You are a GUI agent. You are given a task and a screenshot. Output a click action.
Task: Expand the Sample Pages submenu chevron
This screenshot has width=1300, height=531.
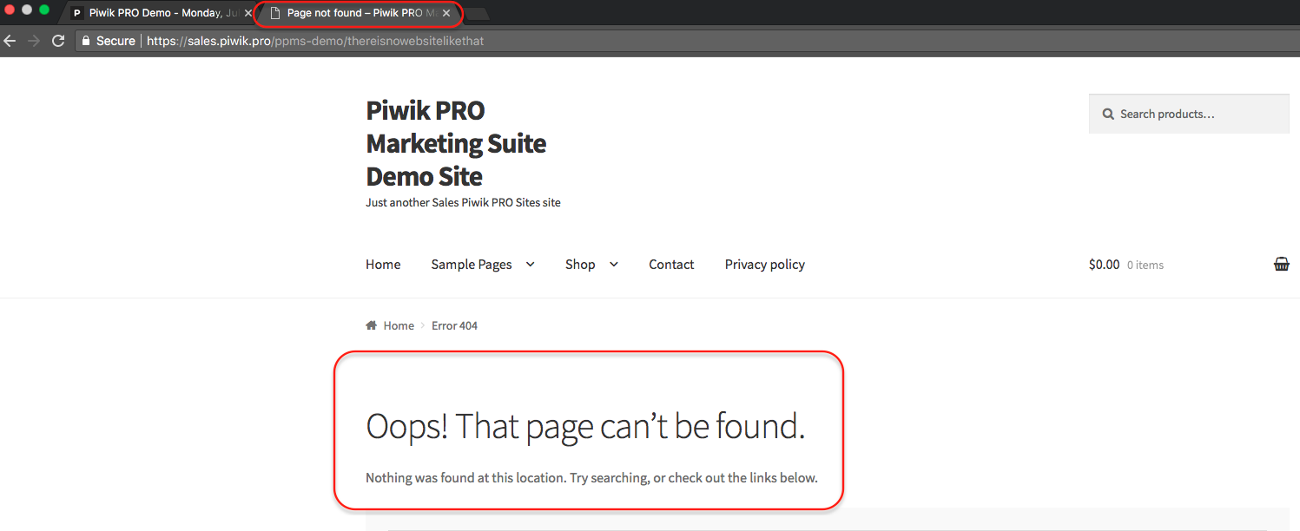(x=531, y=264)
